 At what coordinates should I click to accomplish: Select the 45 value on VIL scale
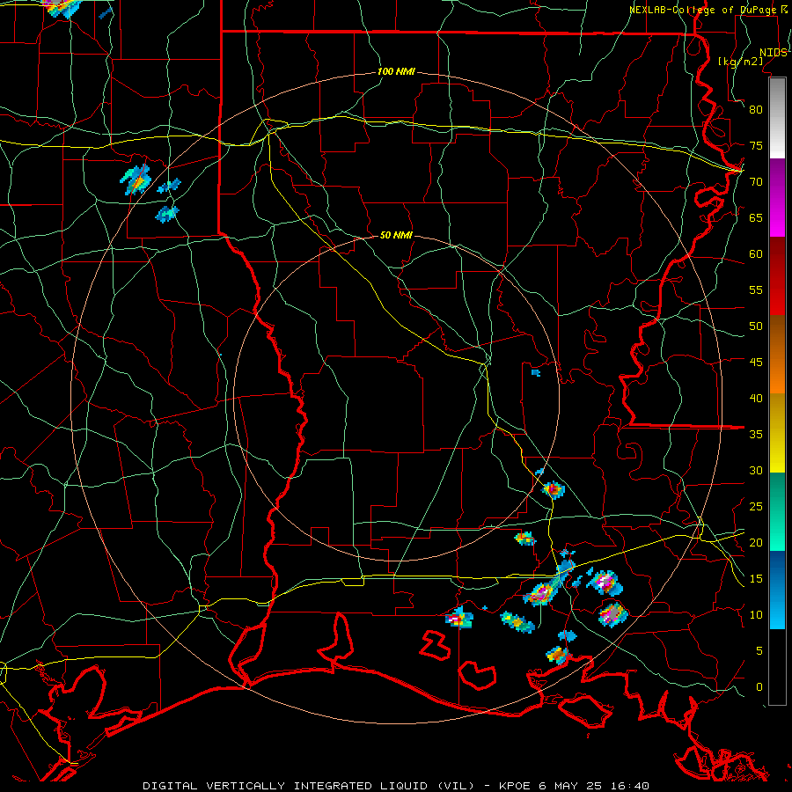(x=756, y=363)
